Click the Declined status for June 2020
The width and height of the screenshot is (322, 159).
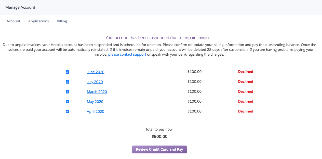[x=246, y=72]
